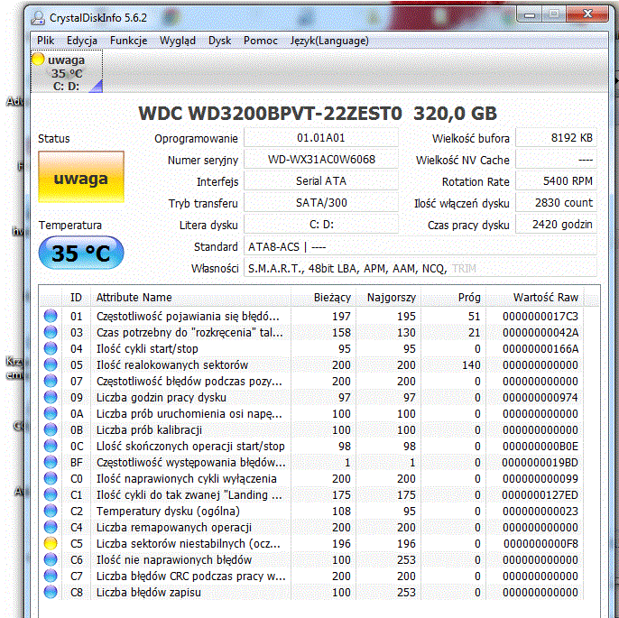
Task: Click the Wartość Raw column header
Action: [535, 297]
